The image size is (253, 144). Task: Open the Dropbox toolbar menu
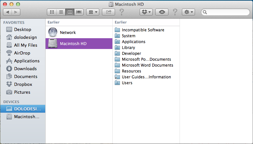click(x=146, y=12)
